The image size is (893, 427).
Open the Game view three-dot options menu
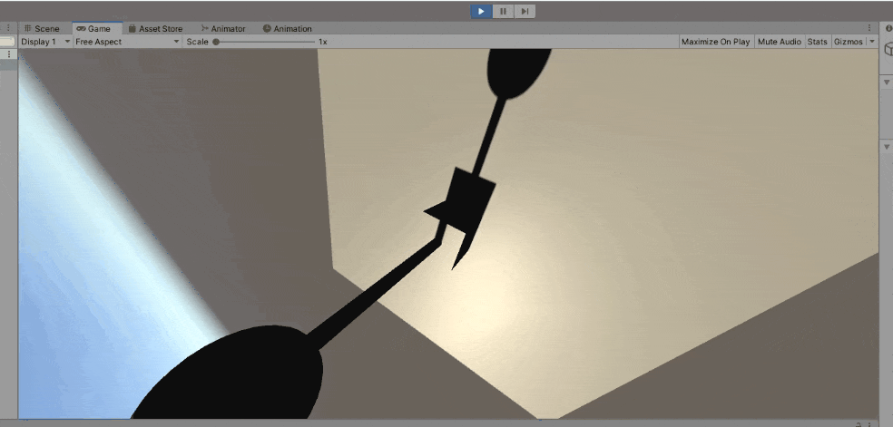(869, 28)
